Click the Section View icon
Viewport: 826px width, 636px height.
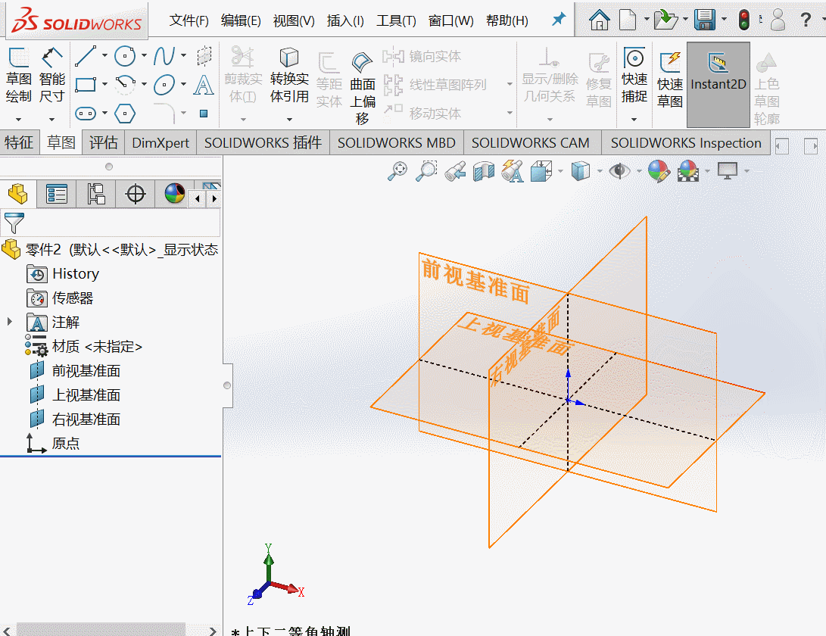[x=484, y=171]
